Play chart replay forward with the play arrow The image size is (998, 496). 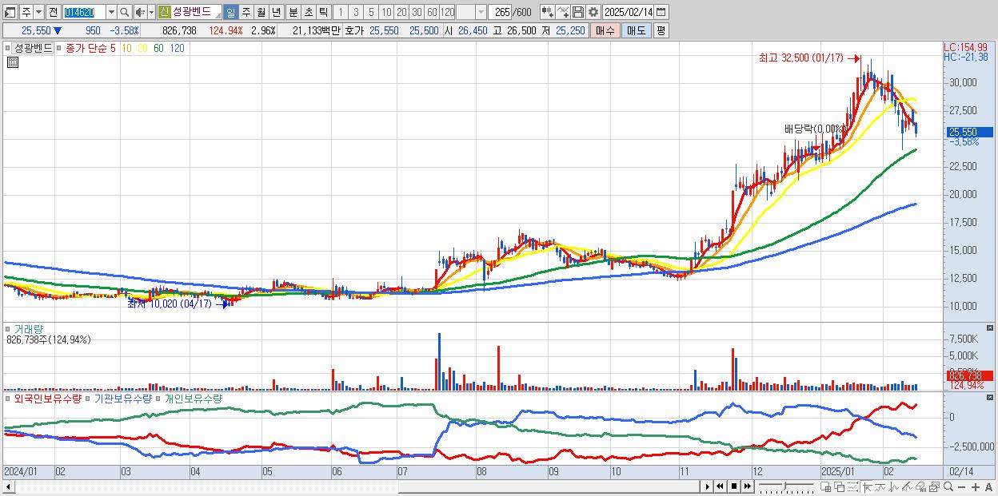[708, 486]
